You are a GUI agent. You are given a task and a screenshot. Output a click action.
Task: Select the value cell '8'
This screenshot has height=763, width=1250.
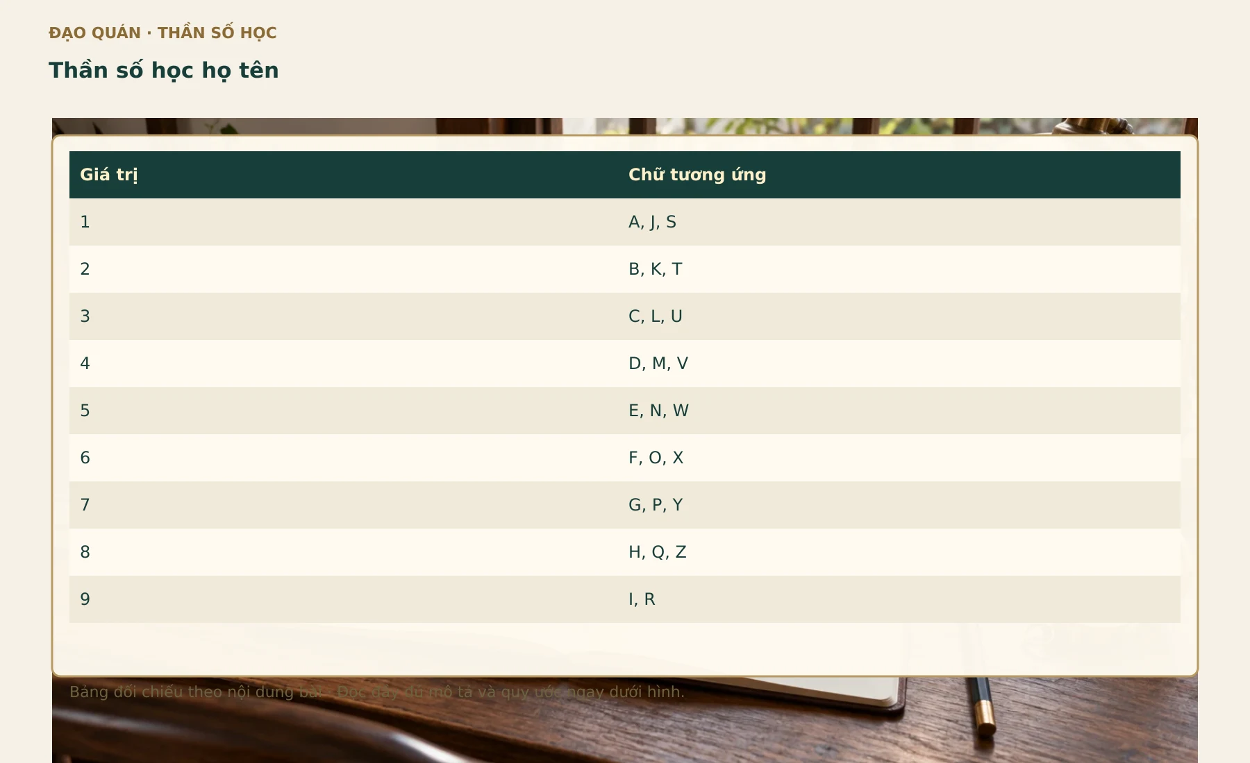344,552
